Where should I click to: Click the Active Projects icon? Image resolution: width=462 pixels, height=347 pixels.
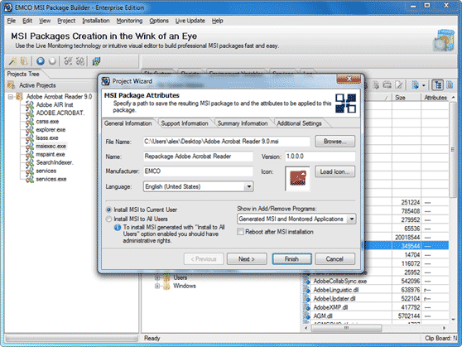pos(12,85)
